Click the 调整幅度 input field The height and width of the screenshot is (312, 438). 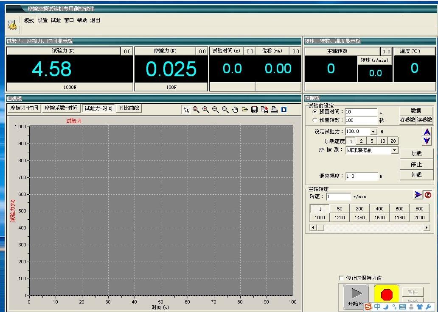coord(361,176)
